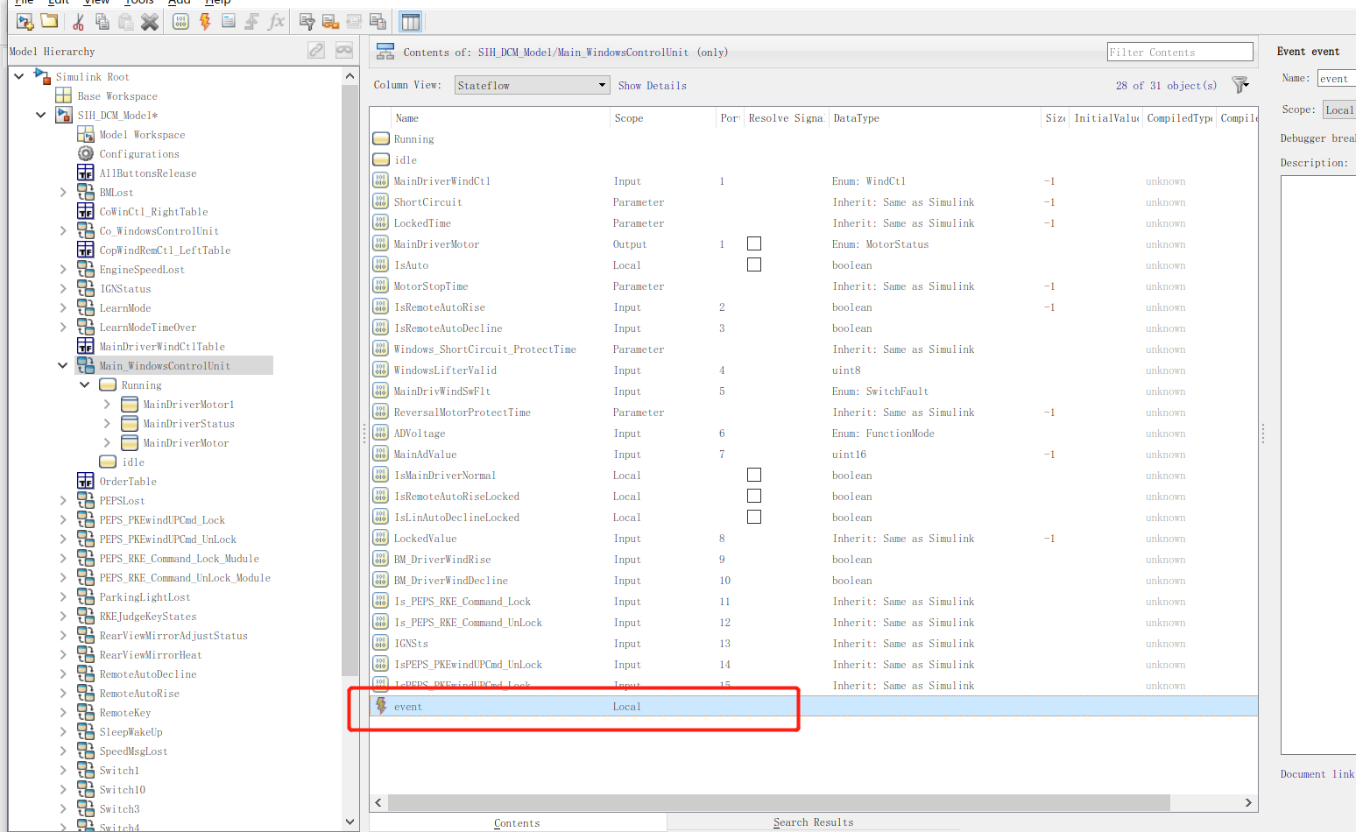Image resolution: width=1356 pixels, height=832 pixels.
Task: Expand the Co_WindowsControlUnit node
Action: 63,230
